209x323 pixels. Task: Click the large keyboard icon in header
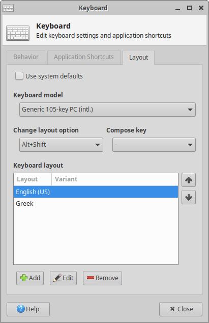pyautogui.click(x=18, y=33)
